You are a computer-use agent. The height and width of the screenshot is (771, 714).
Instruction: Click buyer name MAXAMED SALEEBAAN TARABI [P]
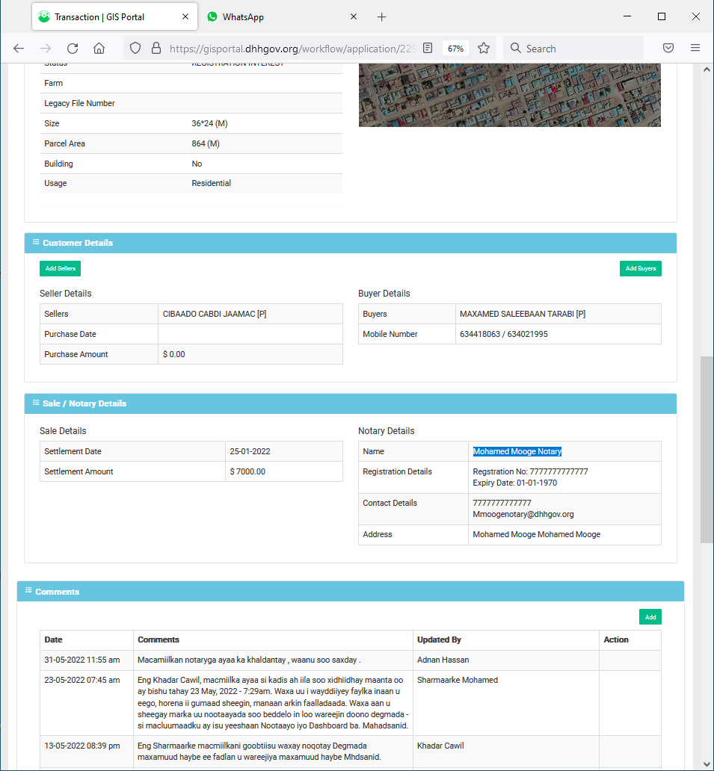coord(523,314)
